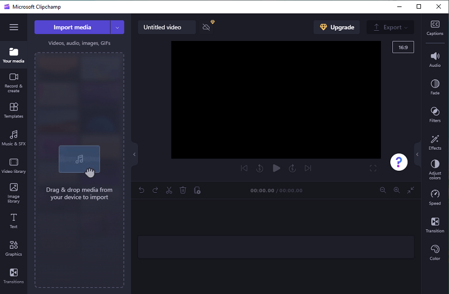Open the Audio properties panel
The width and height of the screenshot is (449, 294).
[x=434, y=59]
